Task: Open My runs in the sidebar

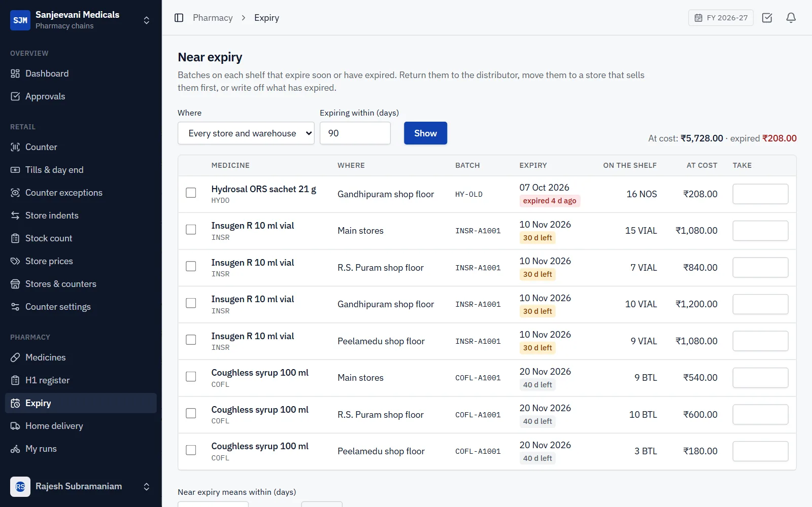Action: coord(81,449)
